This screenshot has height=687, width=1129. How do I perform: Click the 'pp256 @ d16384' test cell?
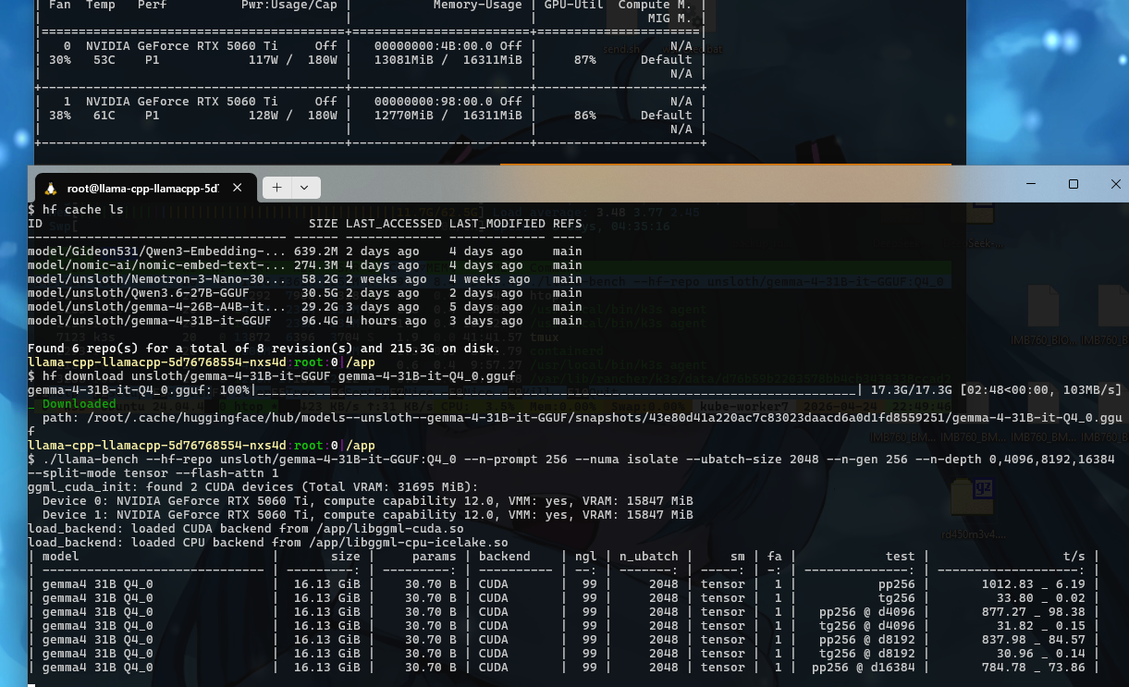[x=864, y=668]
